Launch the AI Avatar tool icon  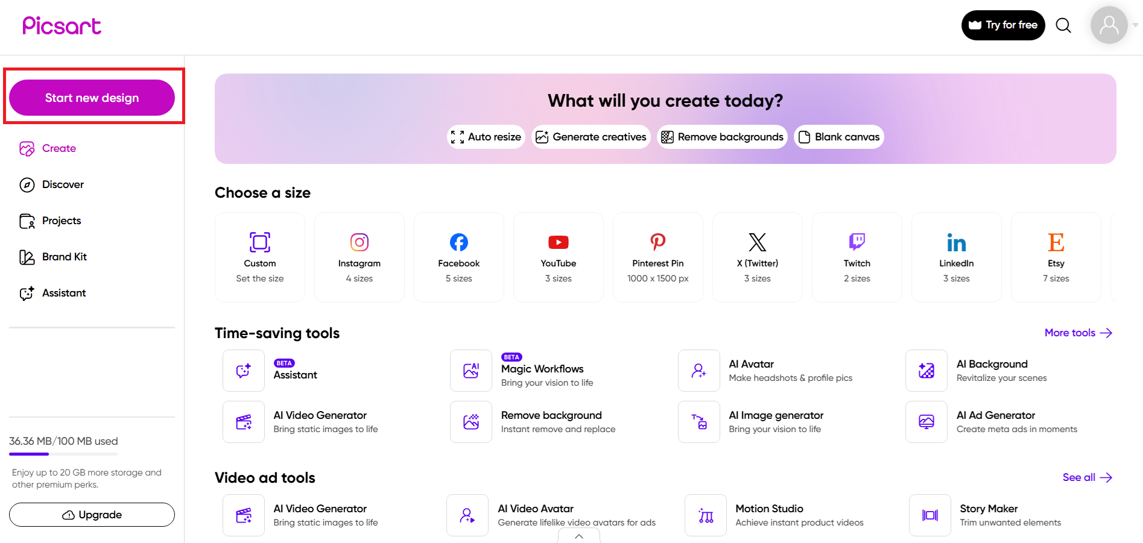[698, 371]
